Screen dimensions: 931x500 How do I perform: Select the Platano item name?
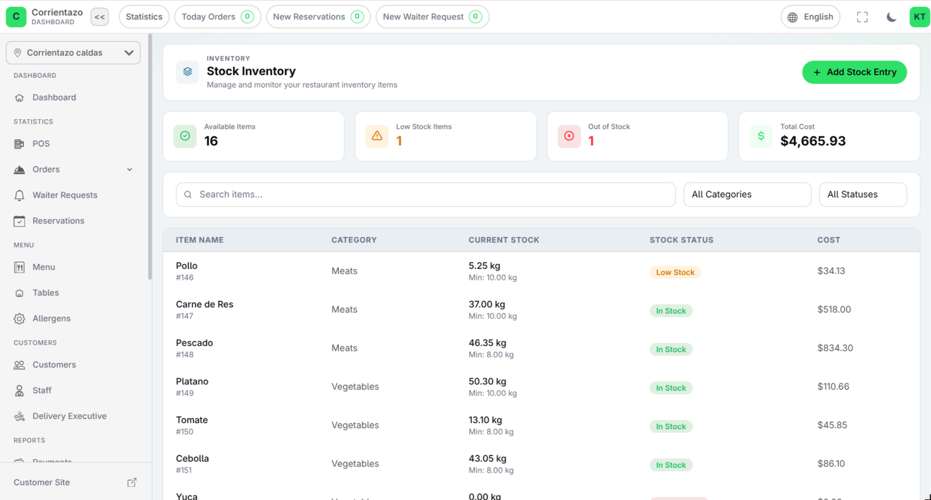pyautogui.click(x=192, y=381)
